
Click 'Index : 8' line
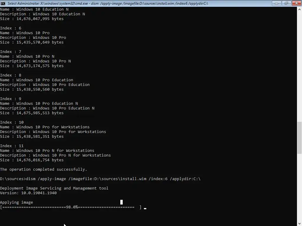[x=11, y=75]
